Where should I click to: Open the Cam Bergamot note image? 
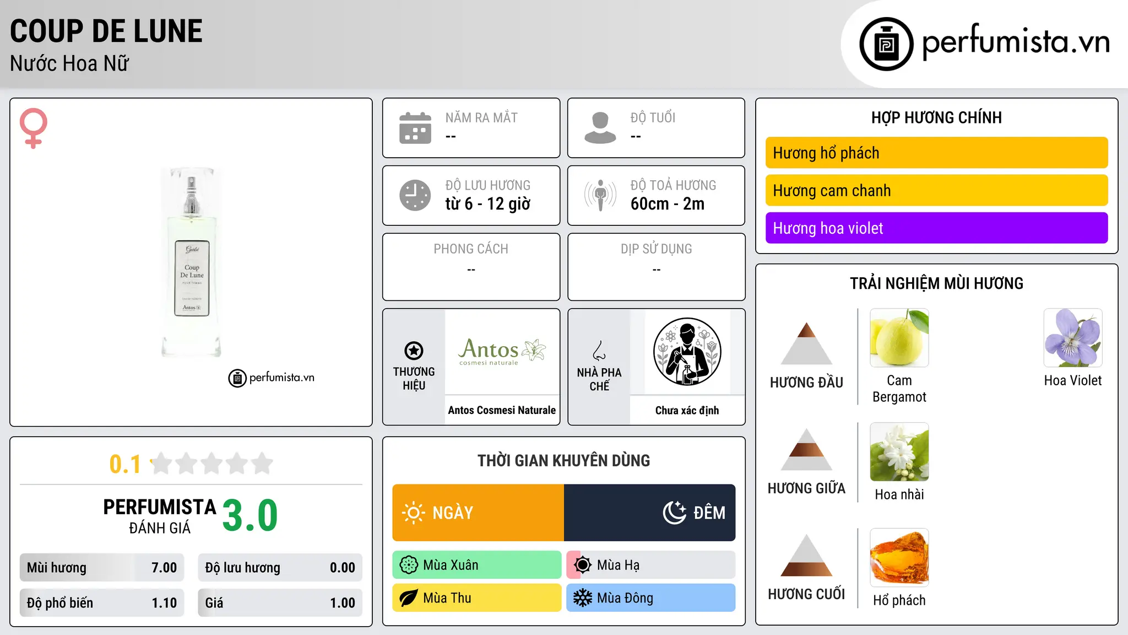pos(899,338)
